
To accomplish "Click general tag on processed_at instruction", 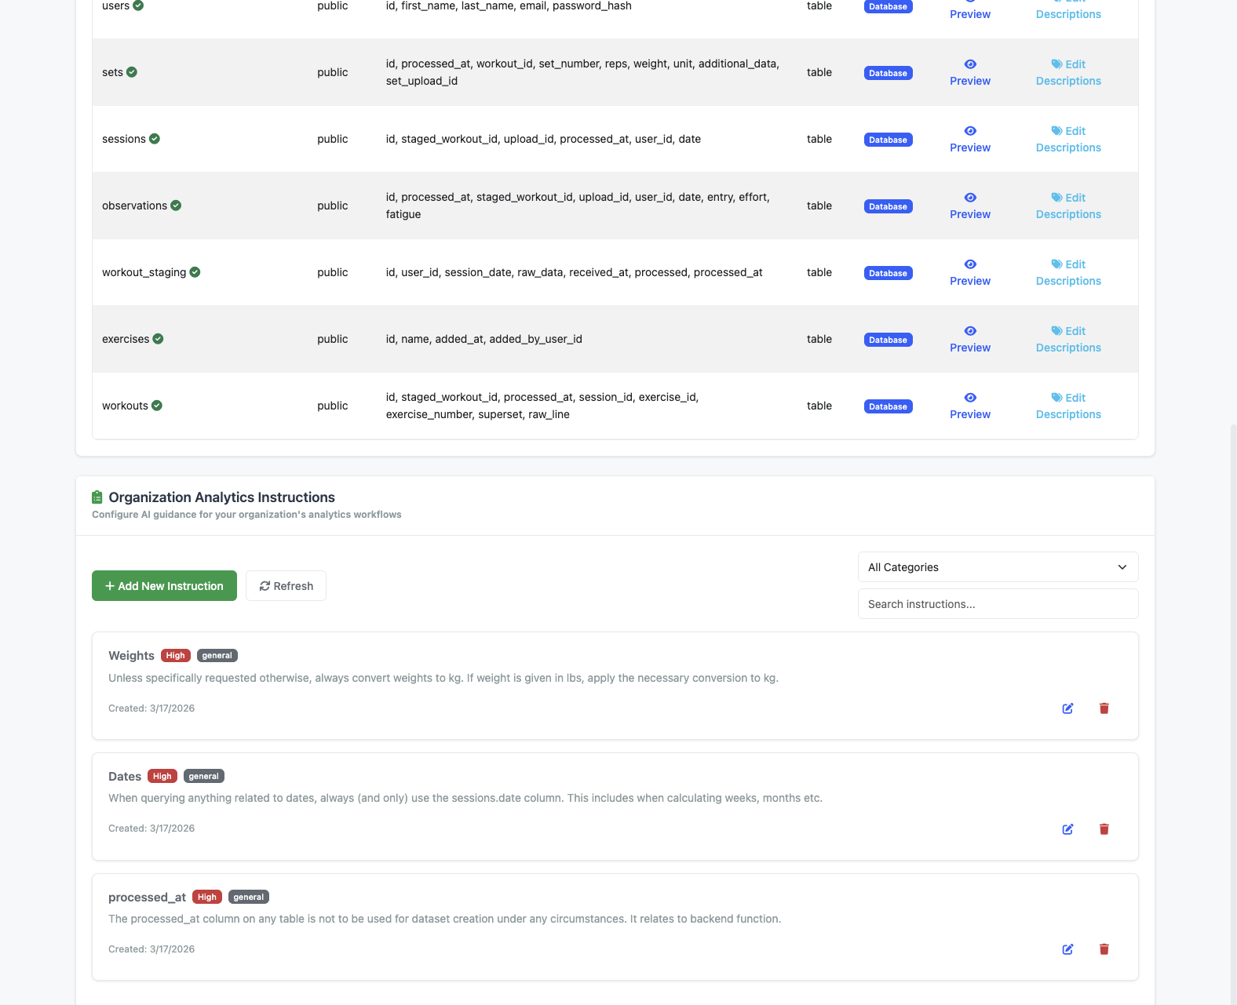I will click(x=249, y=897).
